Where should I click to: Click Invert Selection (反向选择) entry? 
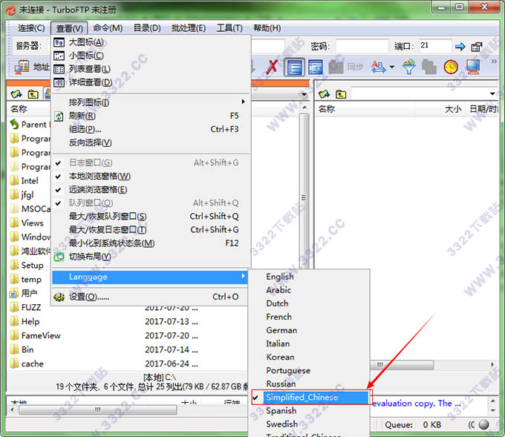(151, 142)
